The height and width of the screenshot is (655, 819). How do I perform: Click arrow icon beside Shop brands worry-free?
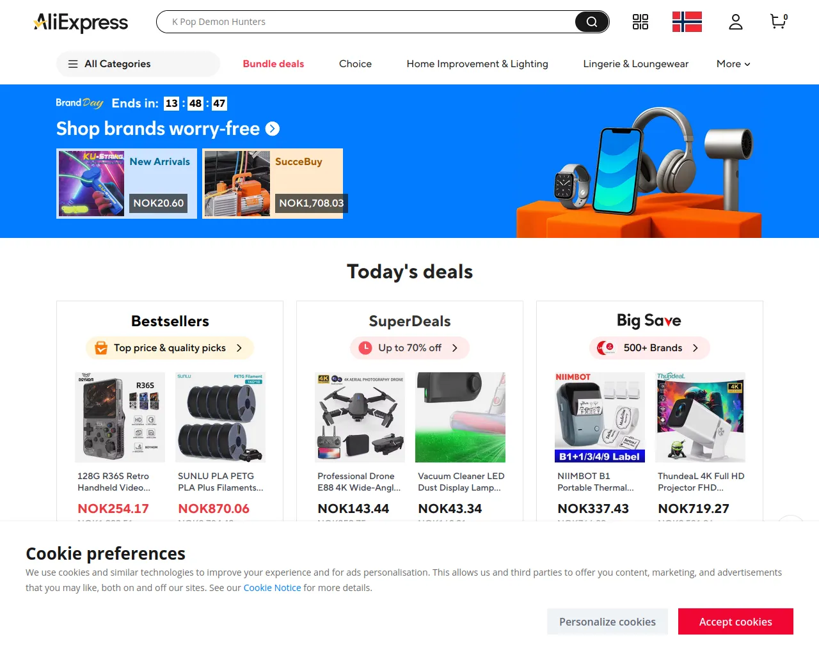(x=273, y=129)
